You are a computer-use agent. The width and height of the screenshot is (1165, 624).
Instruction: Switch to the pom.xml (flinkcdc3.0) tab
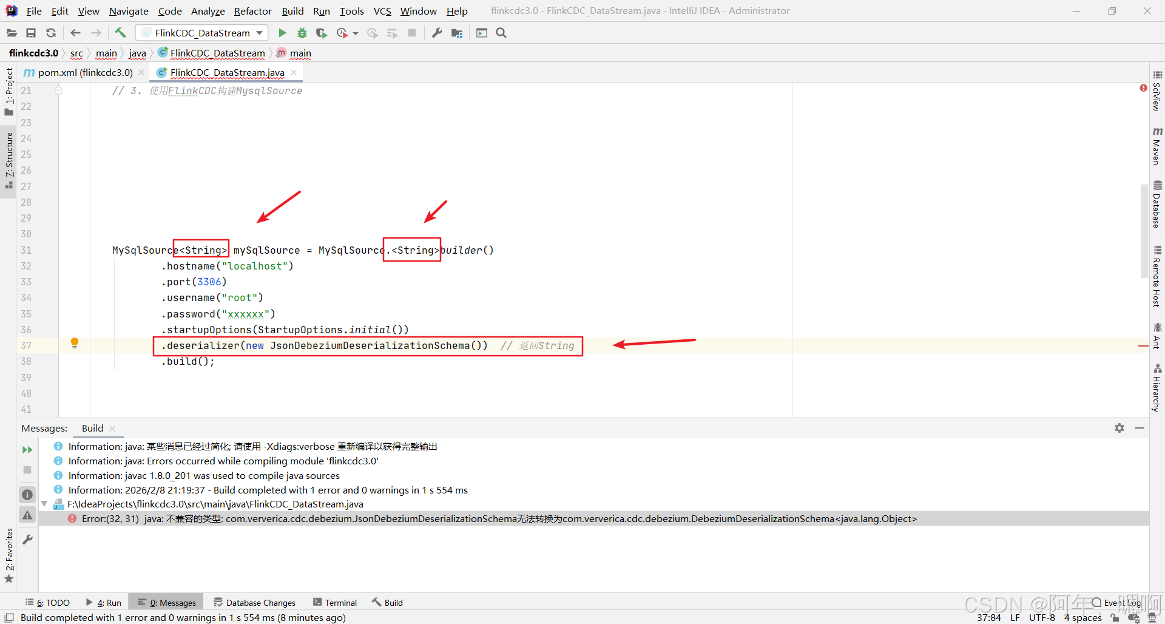(x=85, y=72)
